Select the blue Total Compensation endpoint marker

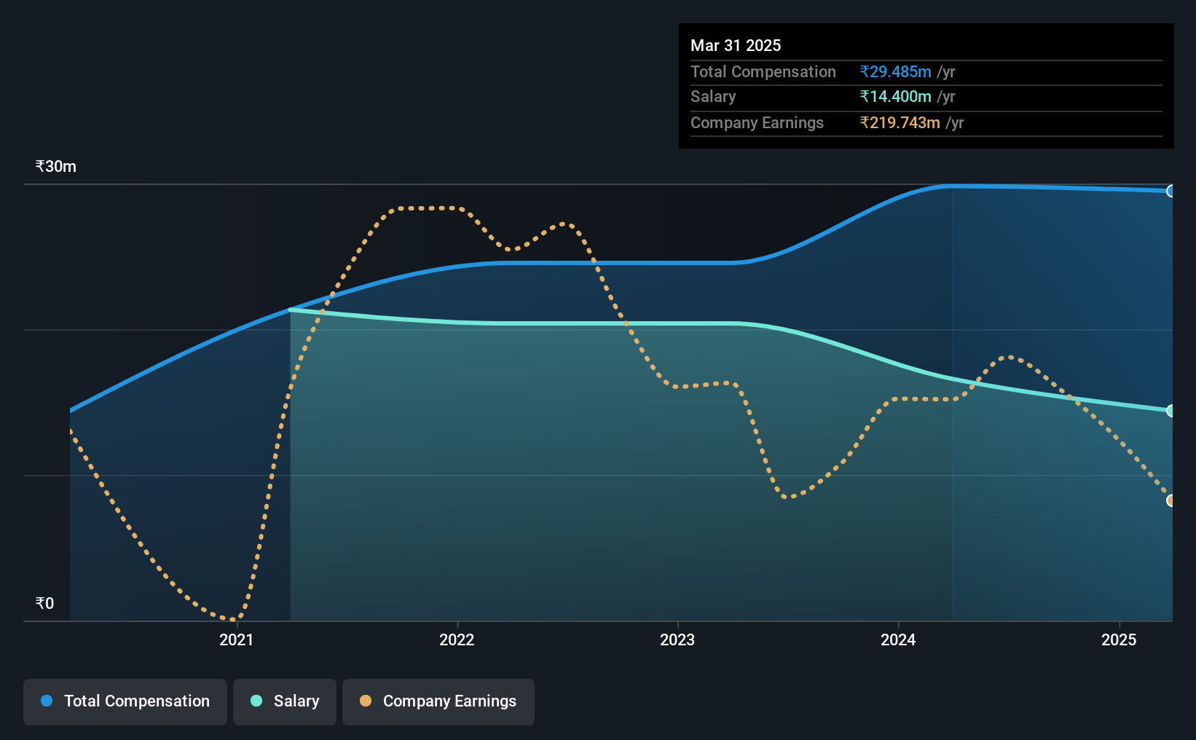pos(1171,191)
